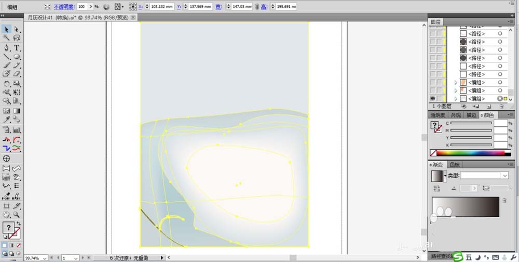
Task: Select the Ellipse tool
Action: click(17, 57)
